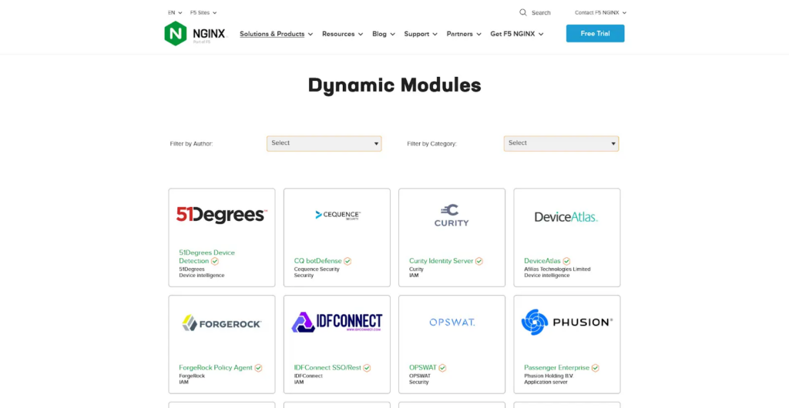The height and width of the screenshot is (408, 789).
Task: Click certified badge beside Passenger Enterprise
Action: point(596,368)
